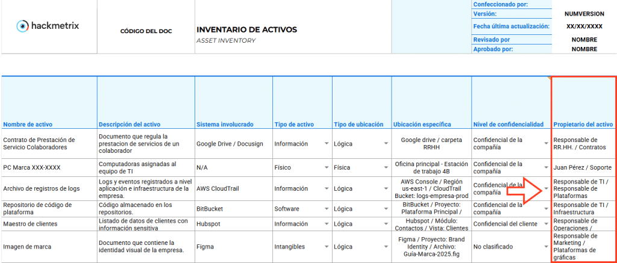Click the hackmetrix logo icon
Viewport: 617px width, 263px height.
(x=22, y=26)
